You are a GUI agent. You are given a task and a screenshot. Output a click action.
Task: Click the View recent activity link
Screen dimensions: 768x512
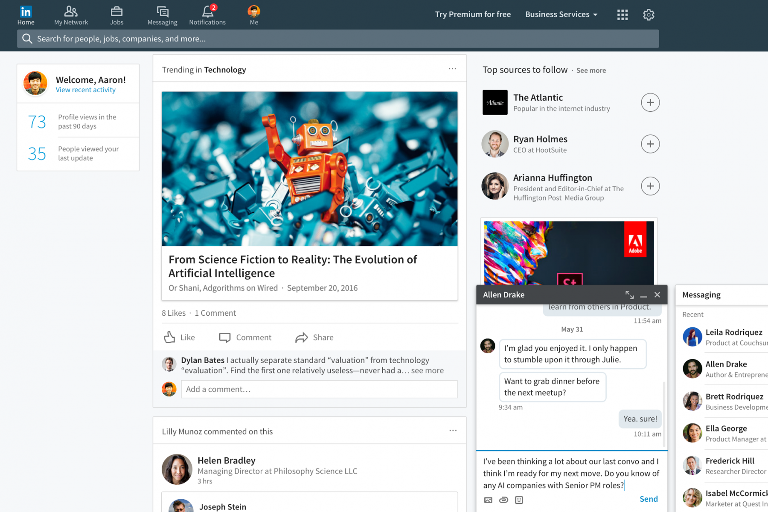click(x=85, y=90)
